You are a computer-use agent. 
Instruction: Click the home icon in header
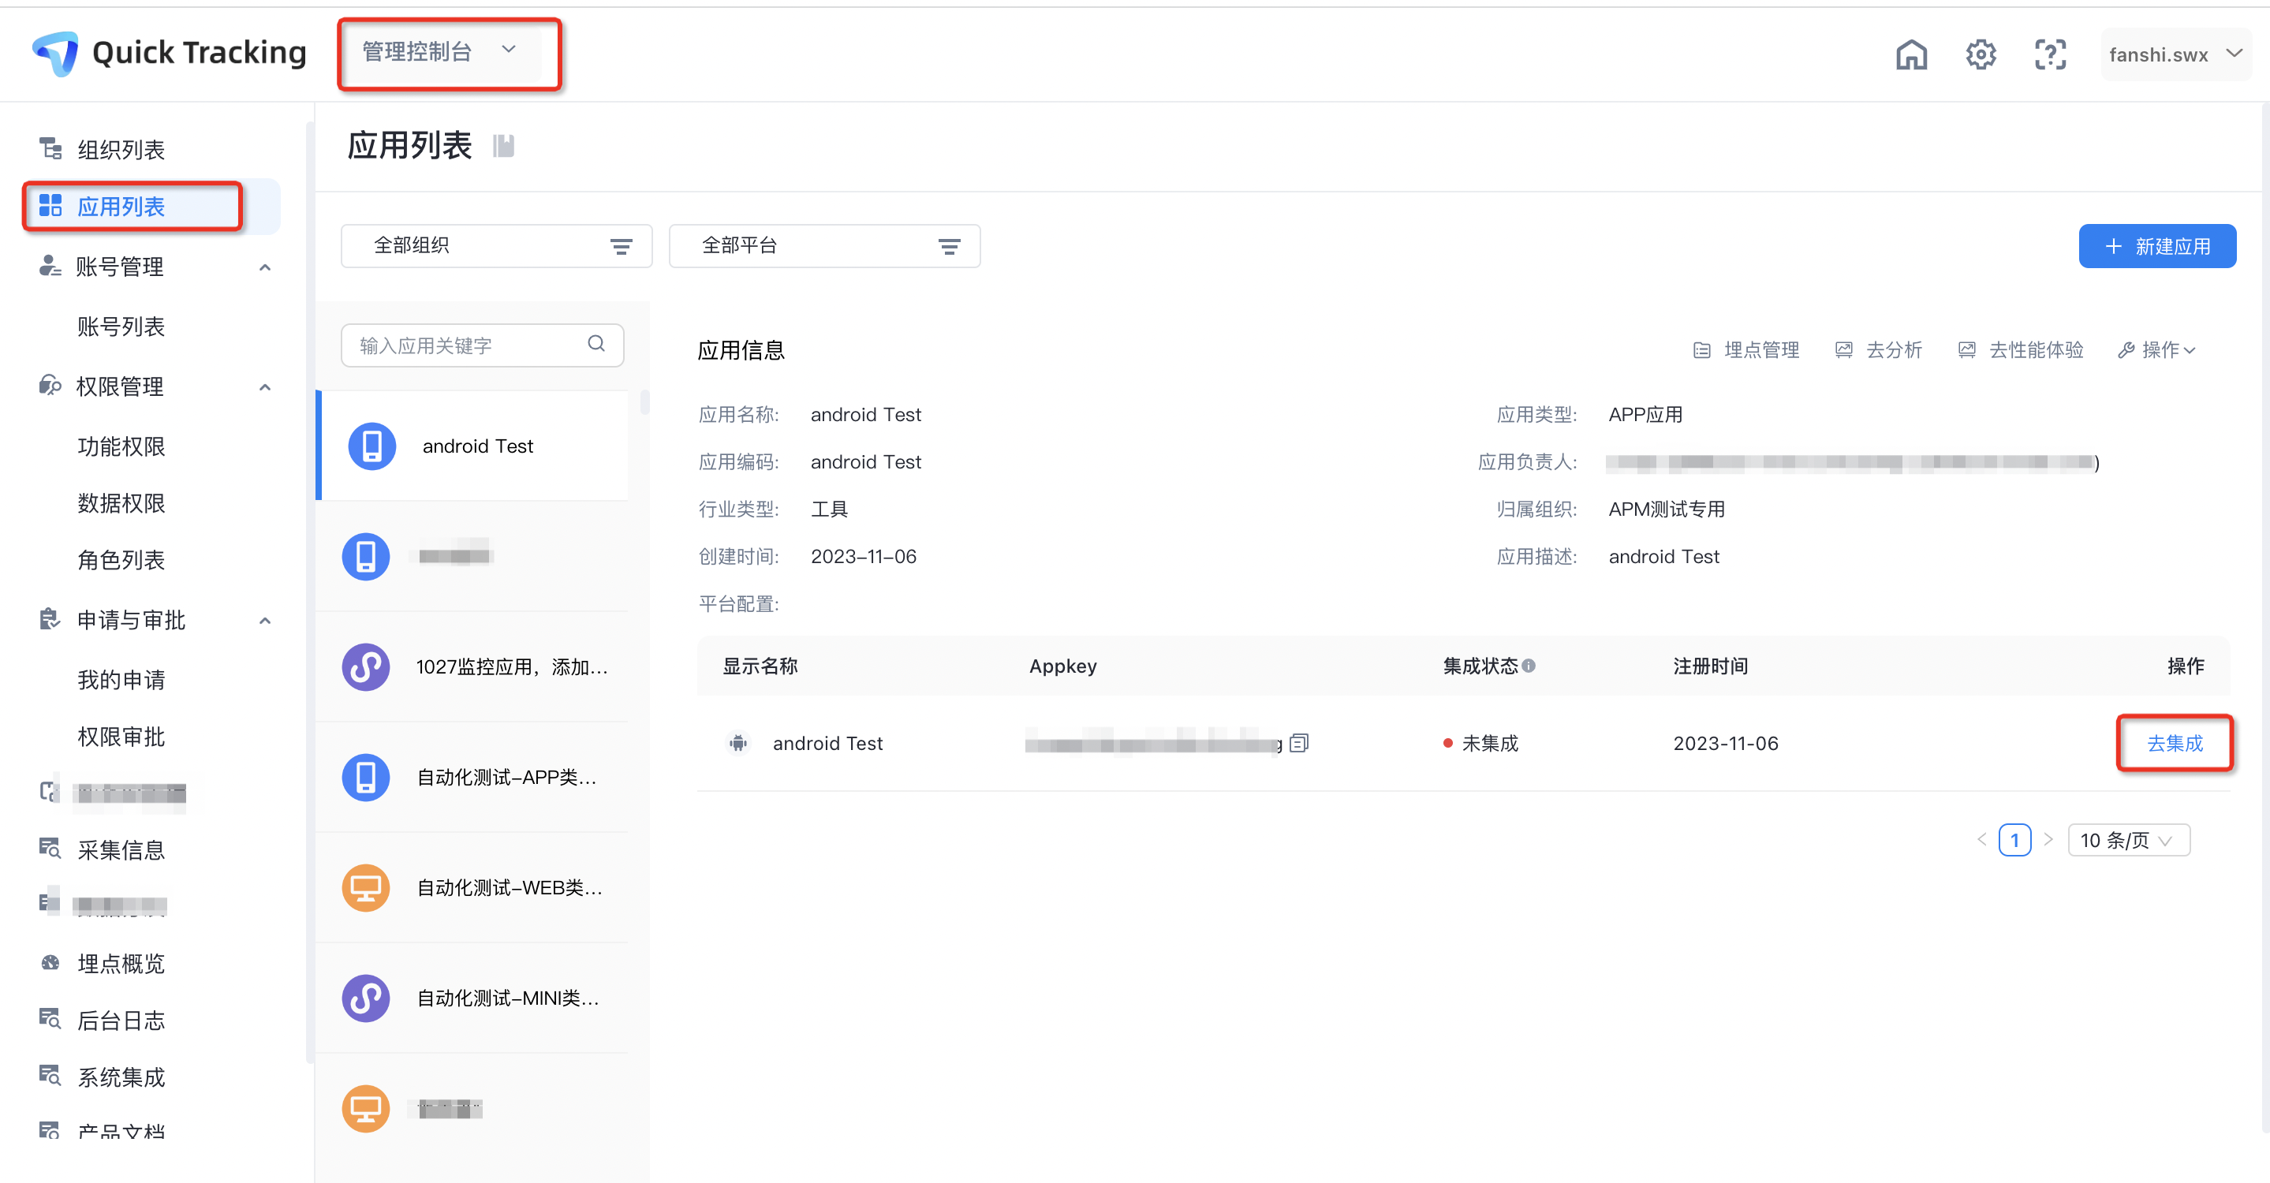point(1910,54)
